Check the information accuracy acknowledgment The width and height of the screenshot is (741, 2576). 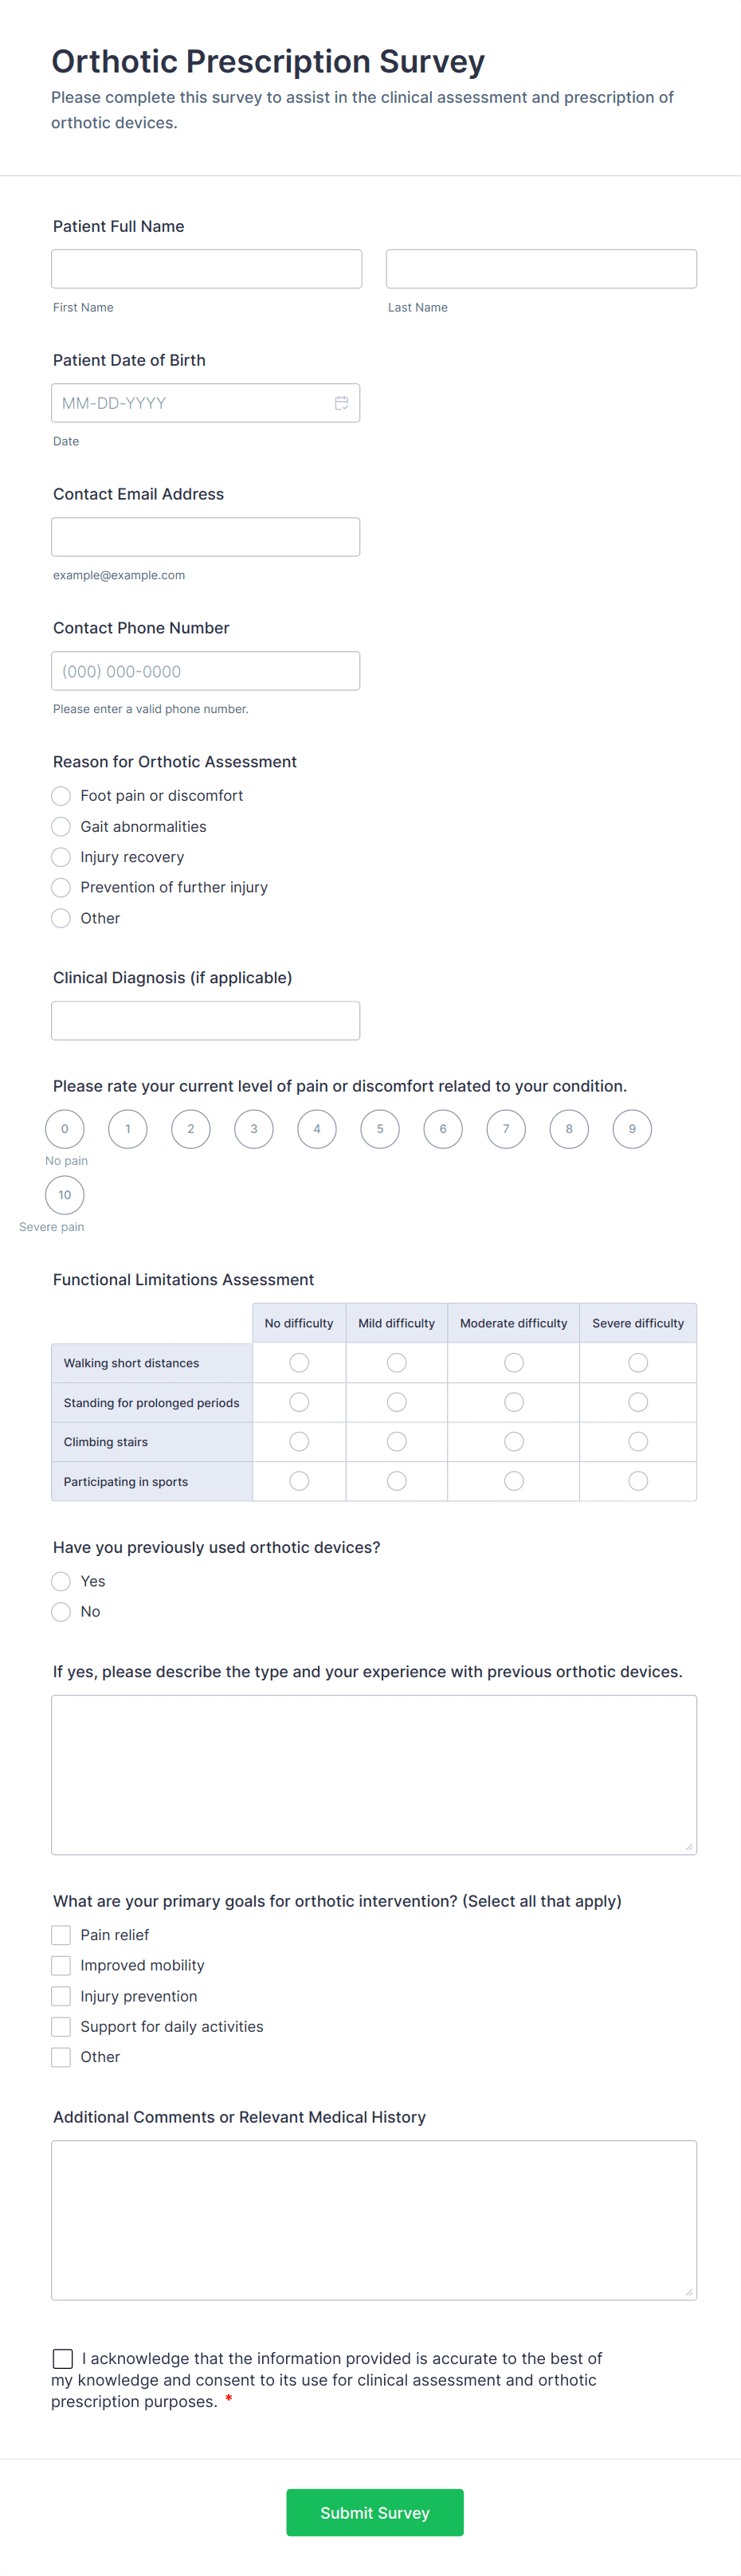point(63,2358)
